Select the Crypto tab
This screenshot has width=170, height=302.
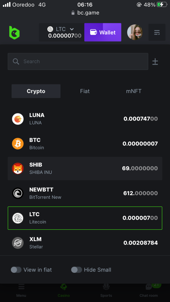tap(36, 91)
